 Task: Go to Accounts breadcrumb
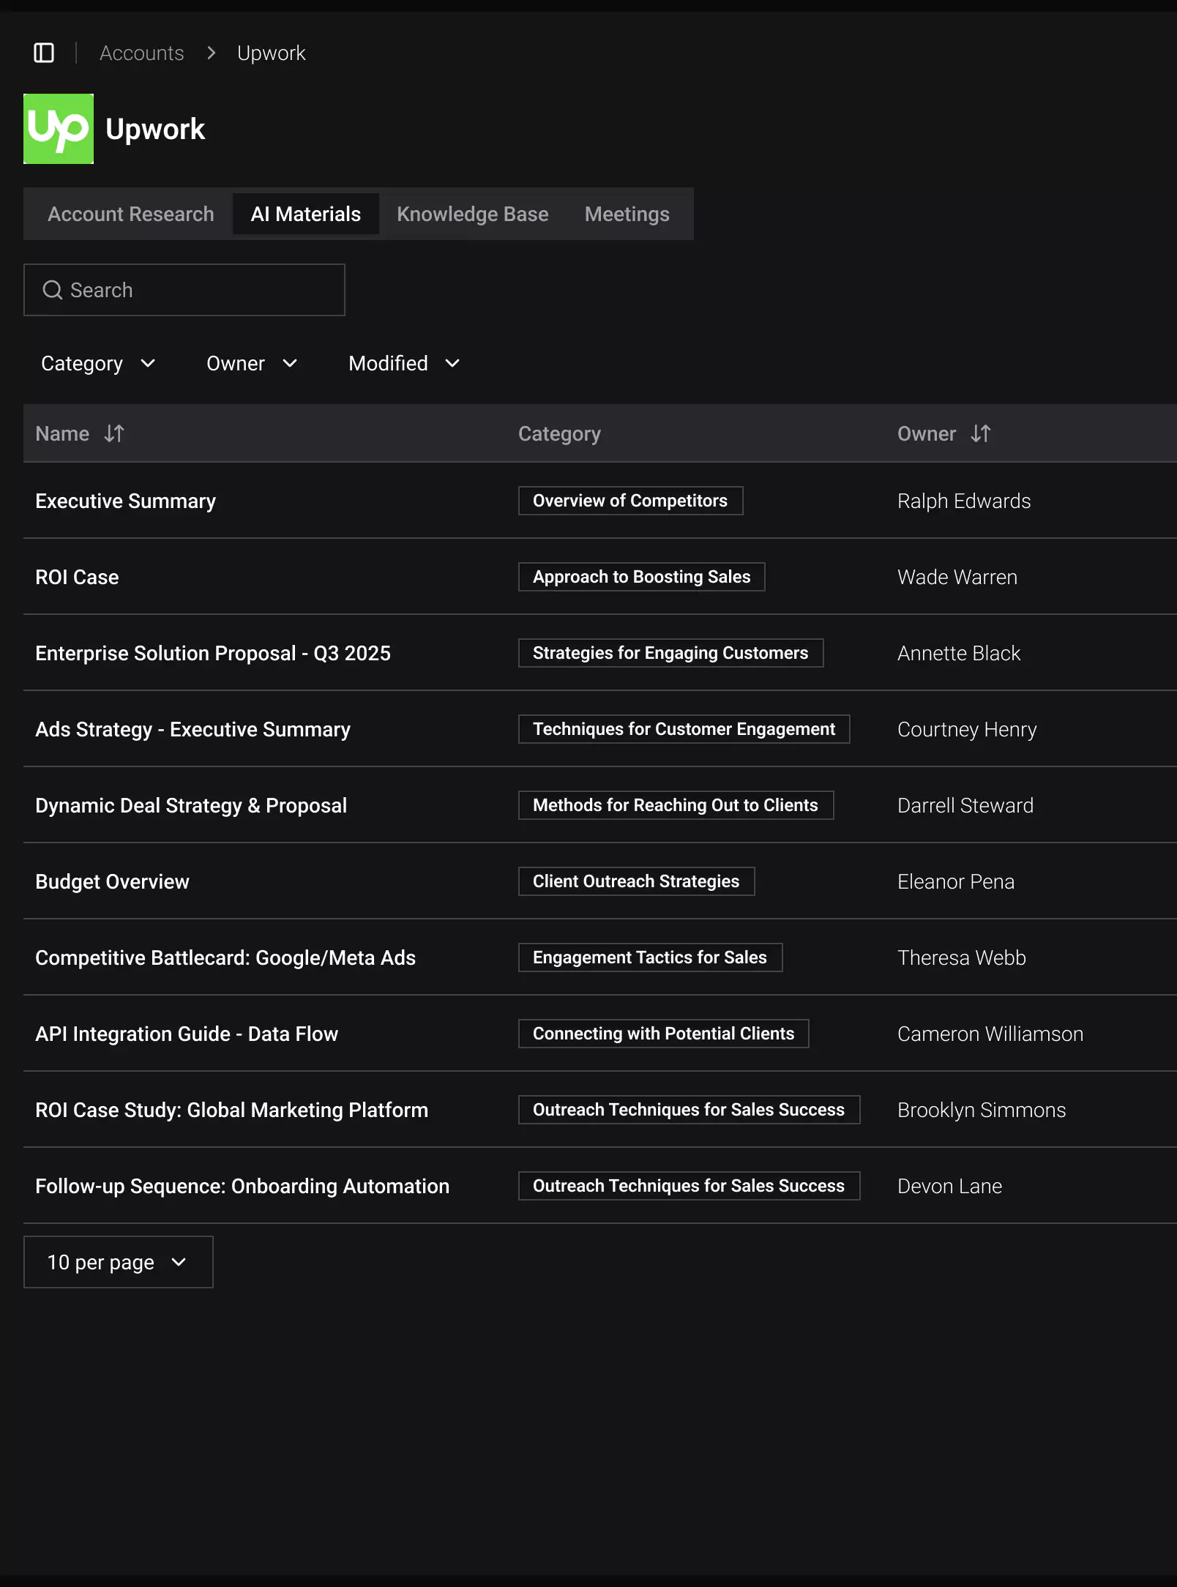(x=142, y=53)
